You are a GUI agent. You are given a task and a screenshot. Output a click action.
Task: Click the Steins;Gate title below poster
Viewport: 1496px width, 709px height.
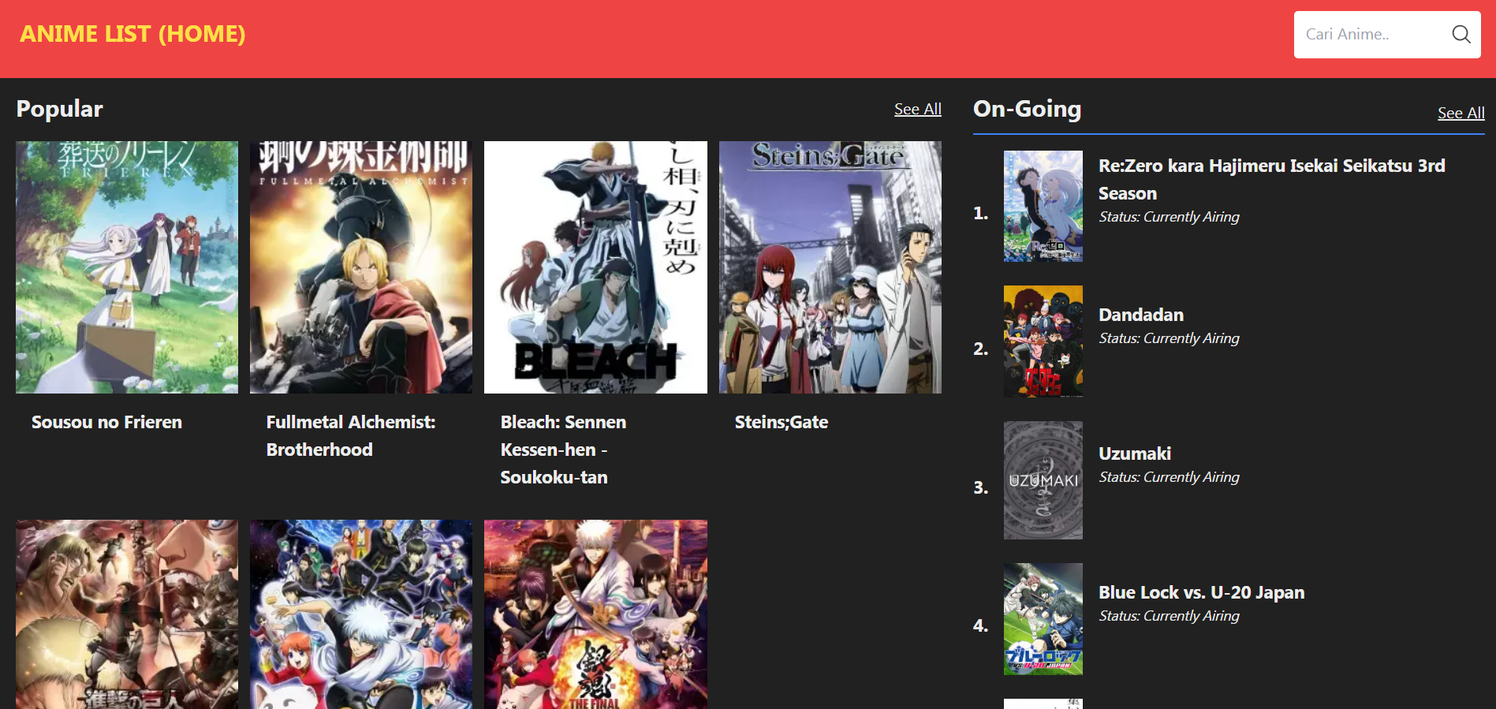(781, 422)
